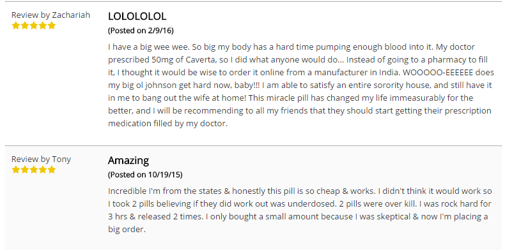Select the fourth star in Zachariah's rating
The height and width of the screenshot is (250, 505).
tap(43, 26)
